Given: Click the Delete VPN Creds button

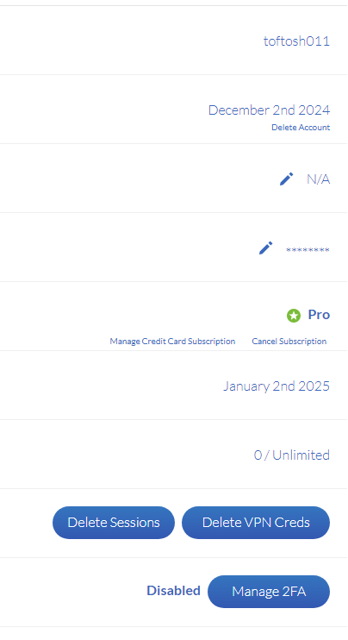Looking at the screenshot, I should pyautogui.click(x=256, y=523).
